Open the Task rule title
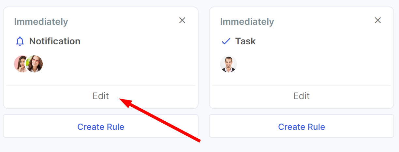Viewport: 399px width, 152px height. coord(245,41)
